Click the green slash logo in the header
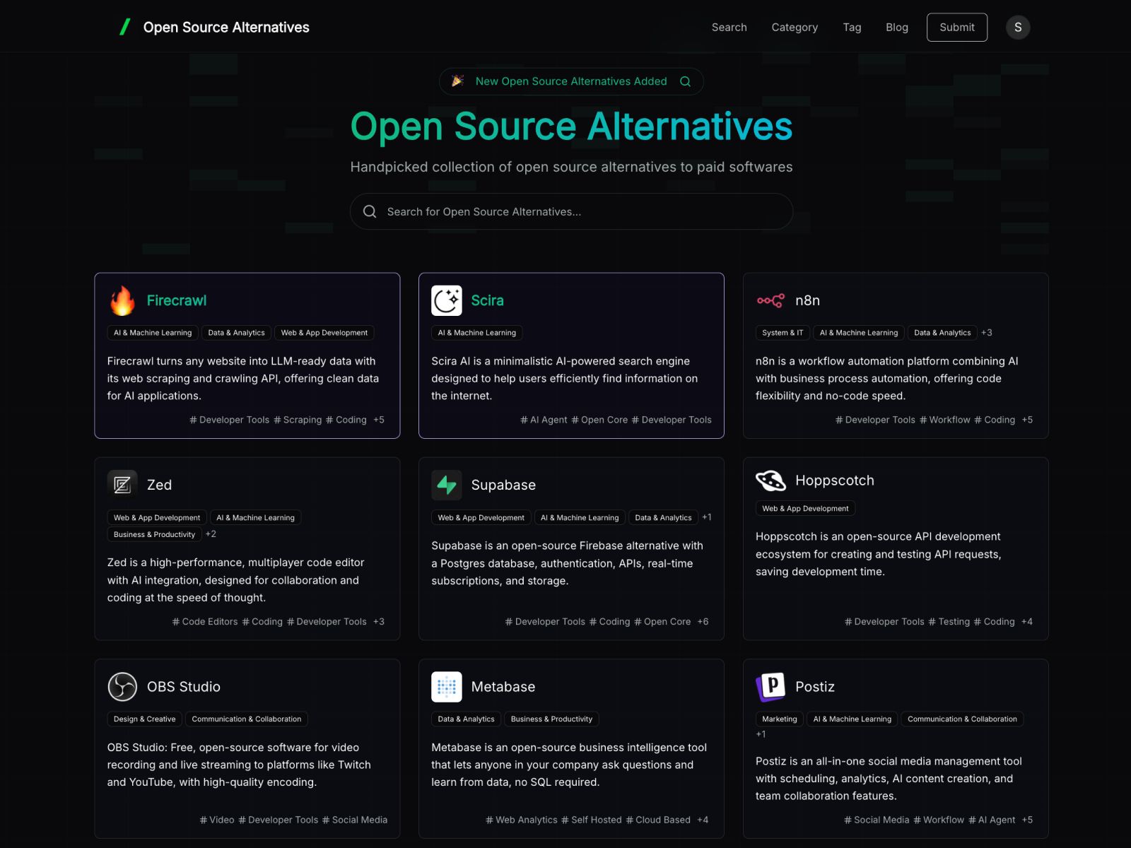This screenshot has width=1131, height=848. [x=125, y=27]
